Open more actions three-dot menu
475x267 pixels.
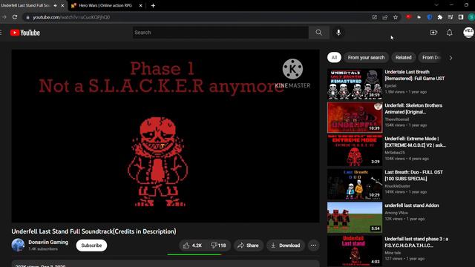click(313, 245)
